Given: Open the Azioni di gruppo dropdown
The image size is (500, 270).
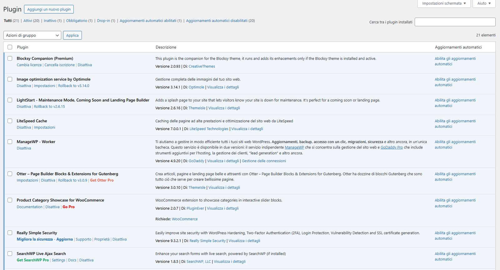Looking at the screenshot, I should click(32, 35).
